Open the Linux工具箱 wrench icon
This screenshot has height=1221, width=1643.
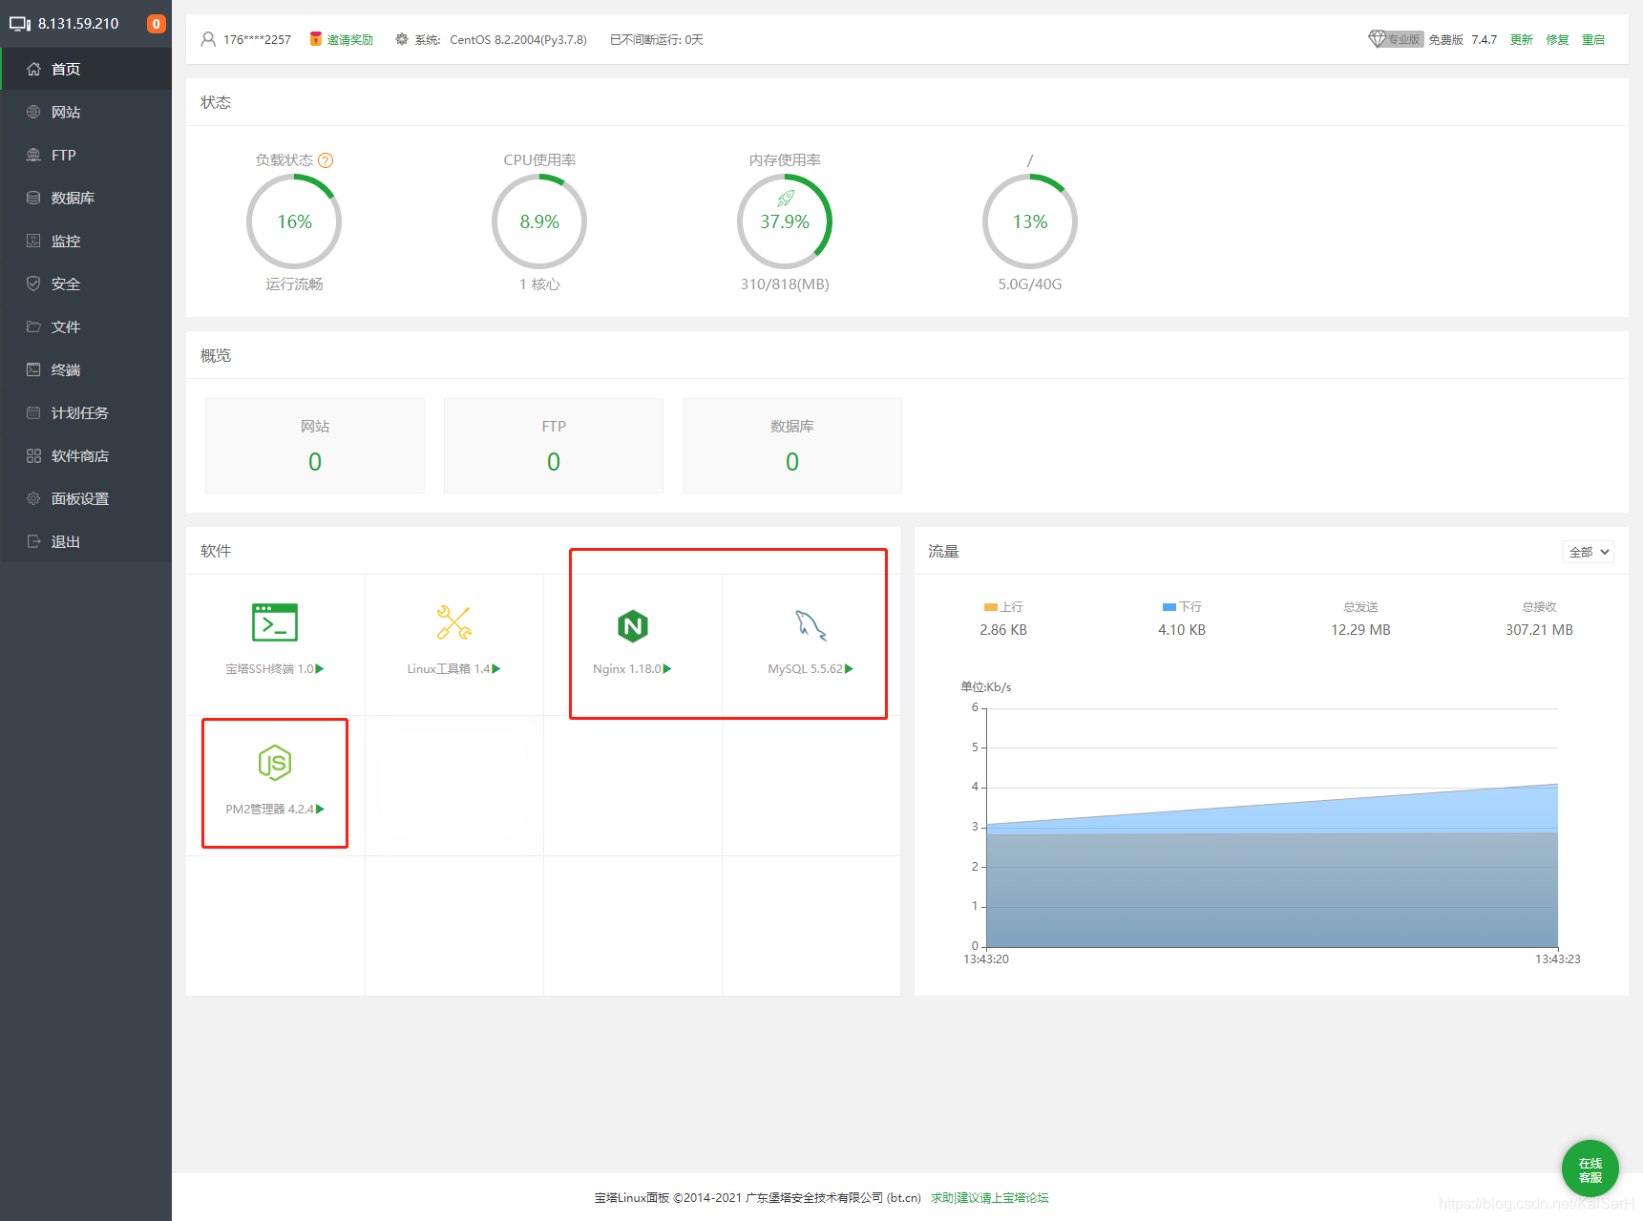click(x=453, y=622)
